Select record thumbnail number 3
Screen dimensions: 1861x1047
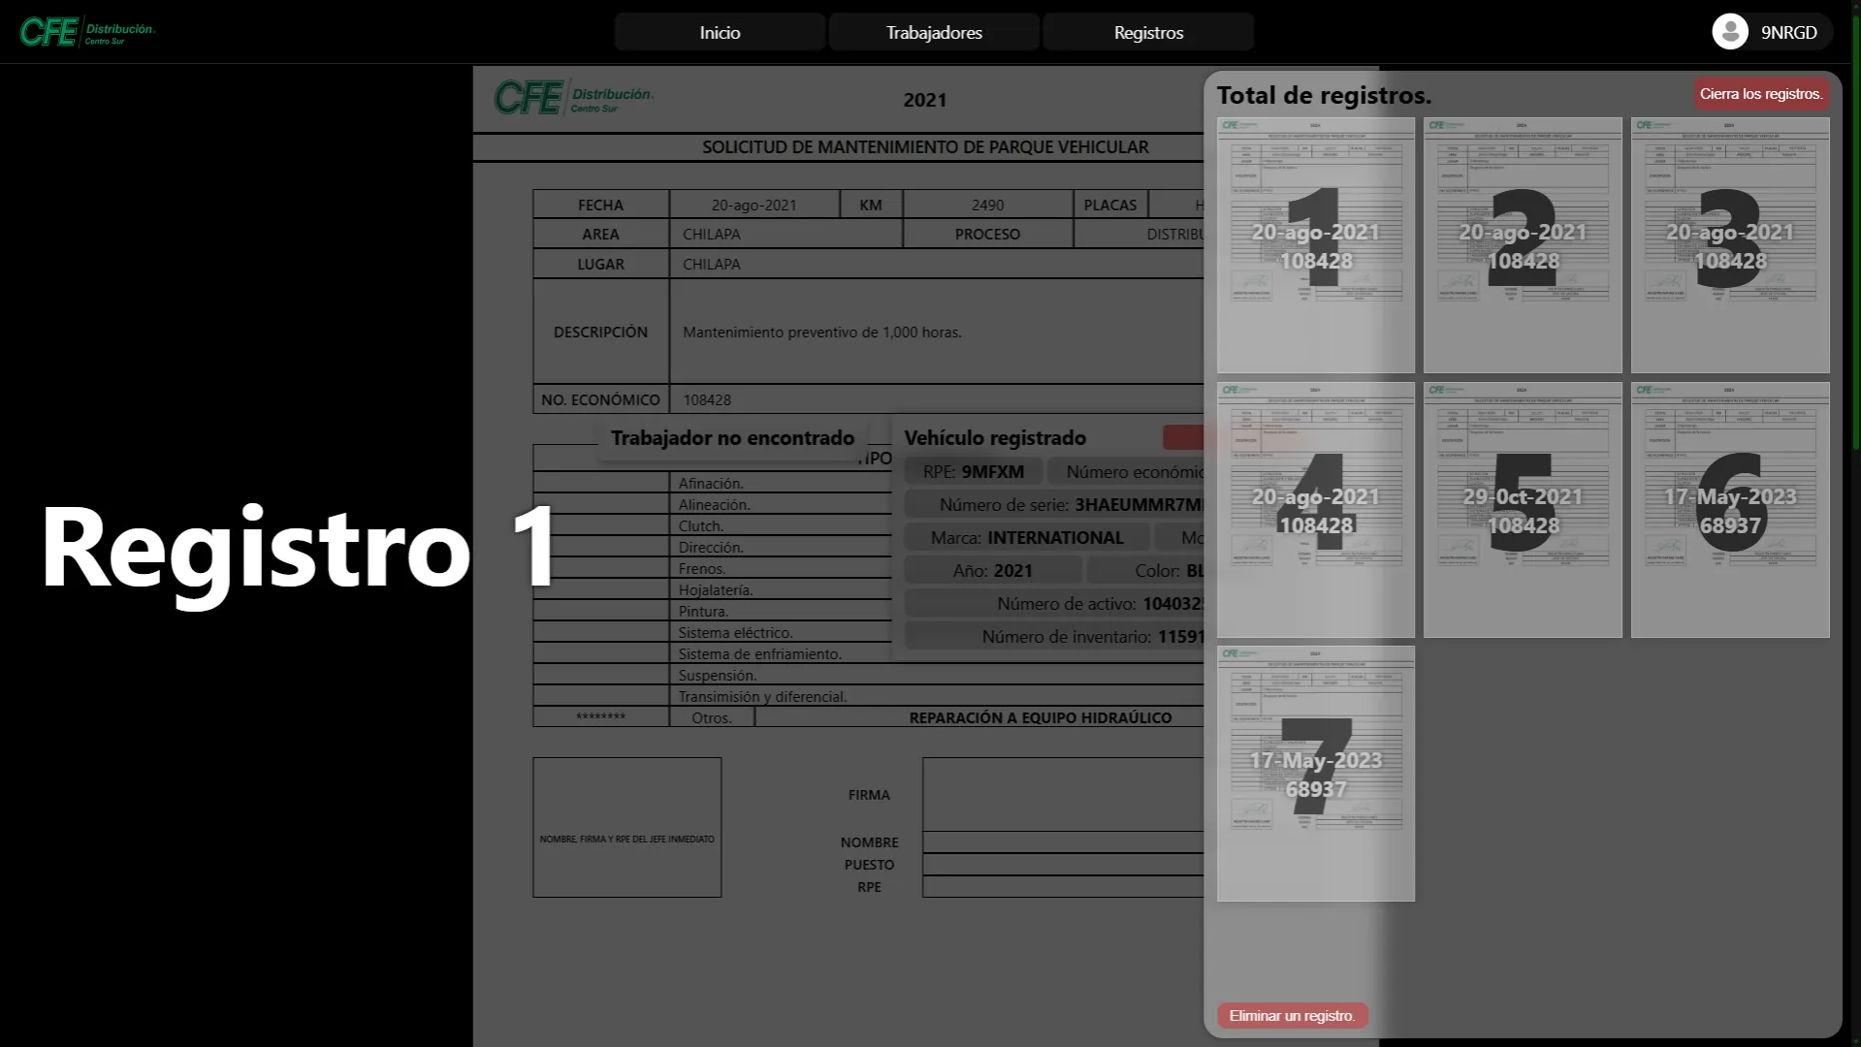point(1730,245)
